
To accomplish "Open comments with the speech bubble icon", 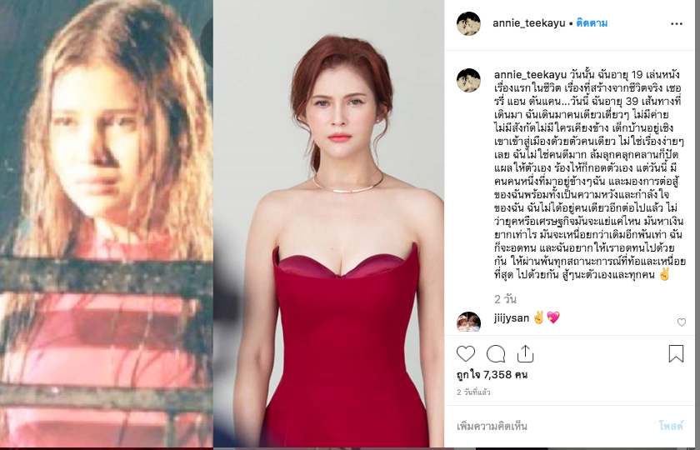I will 496,354.
